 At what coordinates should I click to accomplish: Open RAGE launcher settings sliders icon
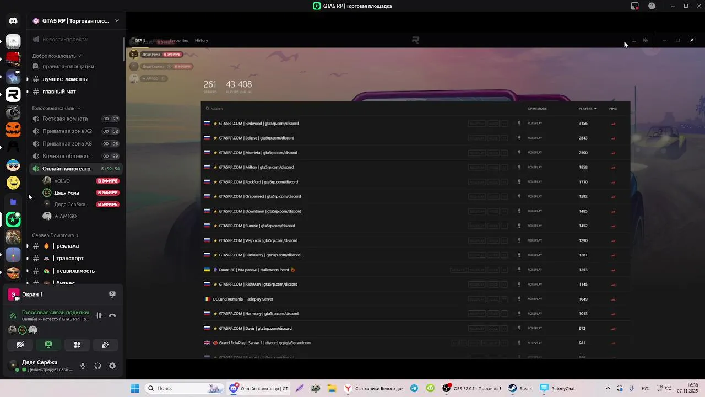tap(645, 40)
